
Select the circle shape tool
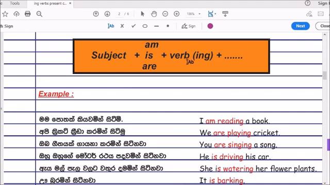[x=145, y=26]
